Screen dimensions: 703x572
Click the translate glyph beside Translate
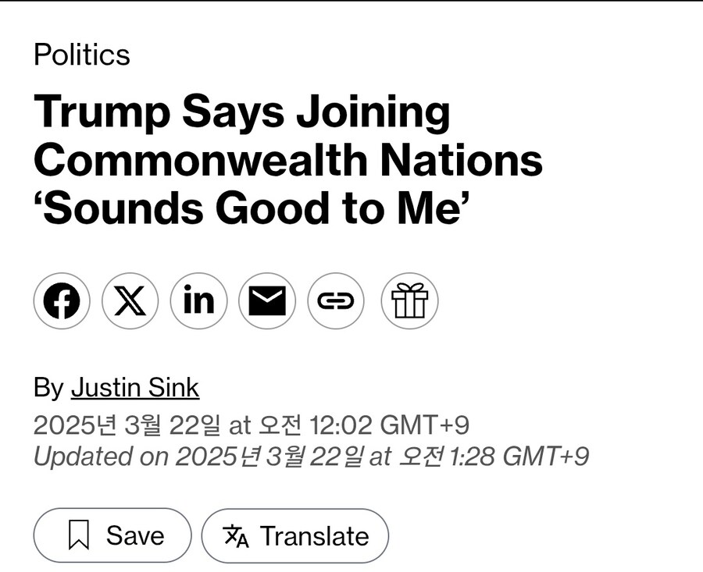coord(235,536)
